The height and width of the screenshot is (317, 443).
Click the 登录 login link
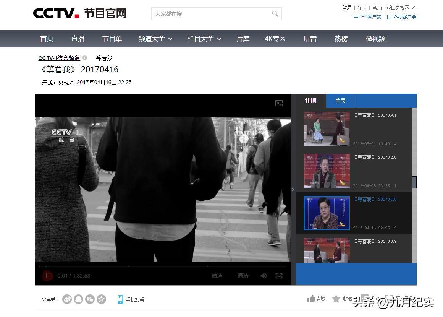click(x=347, y=8)
